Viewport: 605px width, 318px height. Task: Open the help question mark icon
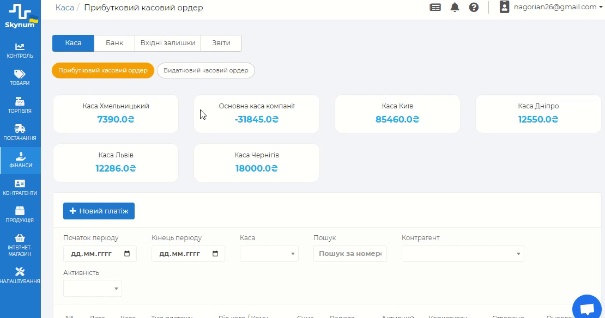click(x=474, y=8)
